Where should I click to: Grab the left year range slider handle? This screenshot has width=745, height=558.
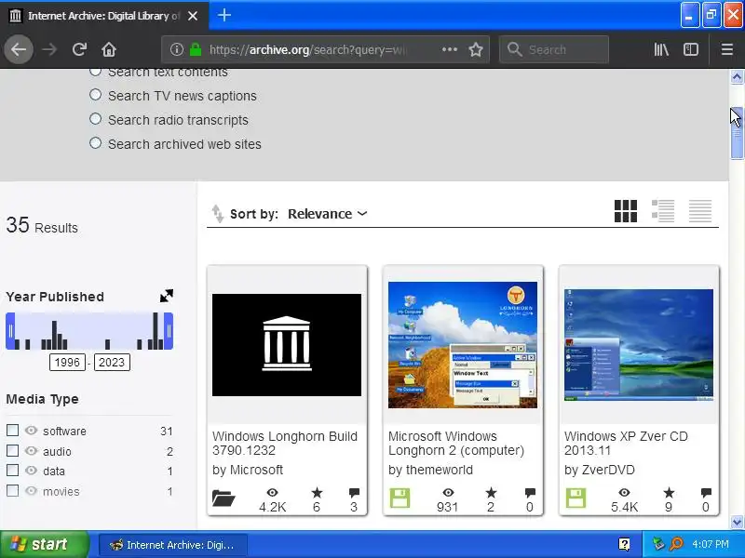(10, 331)
